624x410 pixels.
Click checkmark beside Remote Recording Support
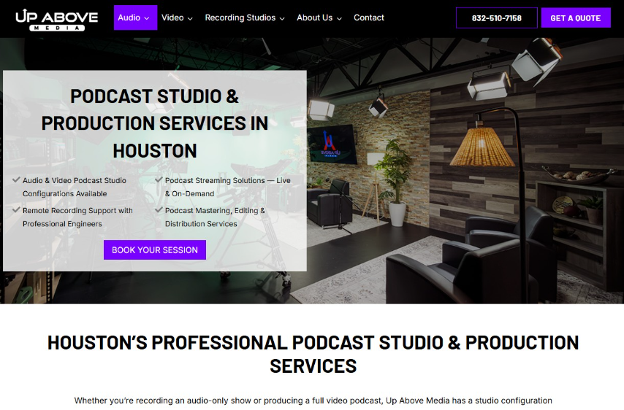pyautogui.click(x=16, y=210)
